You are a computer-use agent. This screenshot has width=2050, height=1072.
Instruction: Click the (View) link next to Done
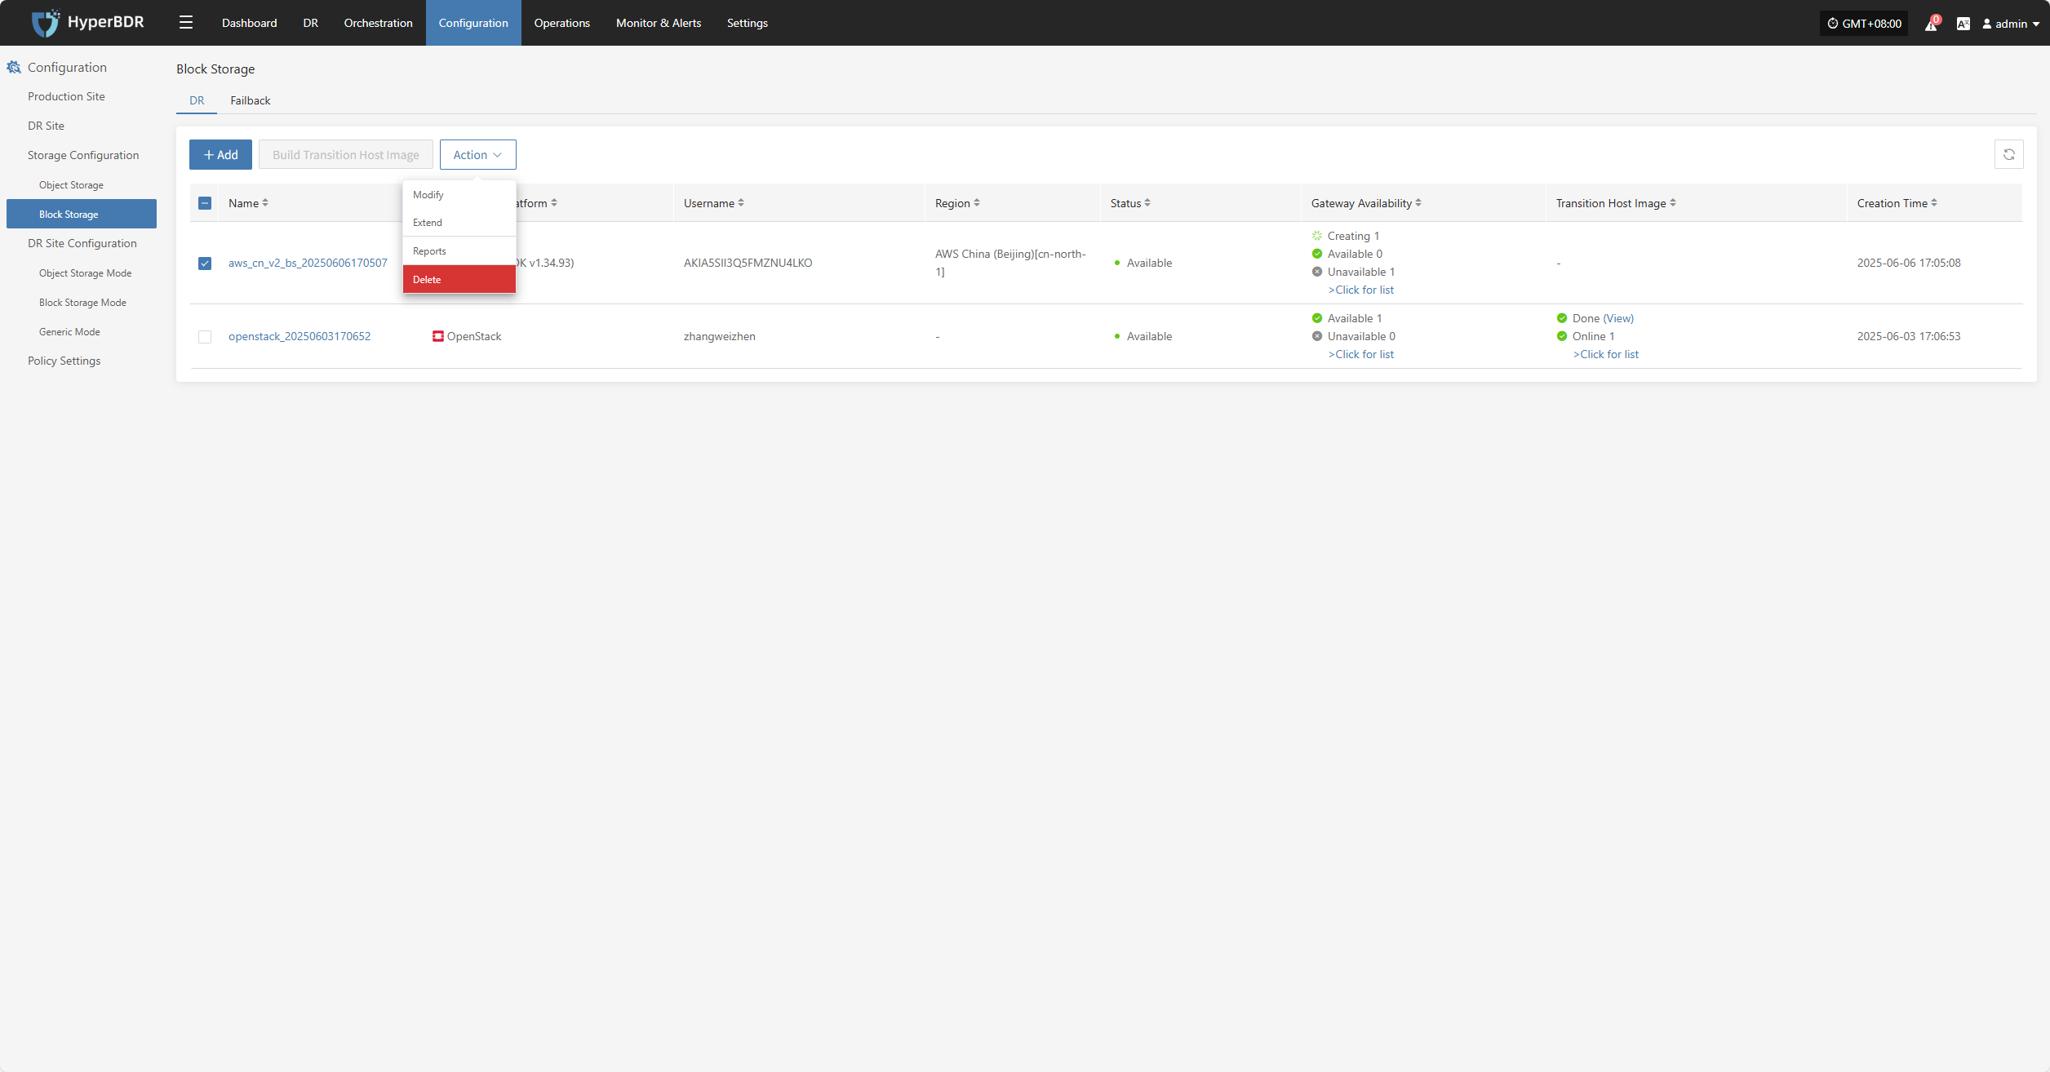[x=1618, y=318]
